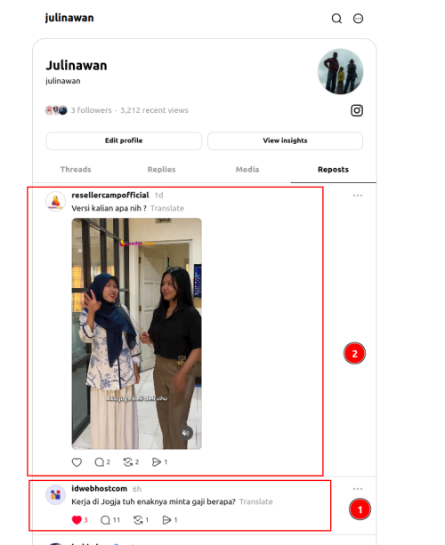Click the repost icon on idwebhostcom post
The image size is (445, 545).
coord(138,520)
